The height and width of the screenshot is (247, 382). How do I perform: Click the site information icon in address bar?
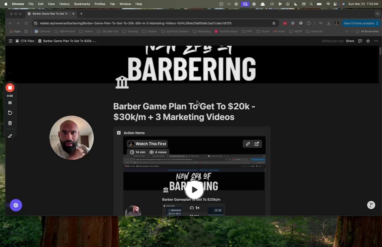[x=36, y=23]
